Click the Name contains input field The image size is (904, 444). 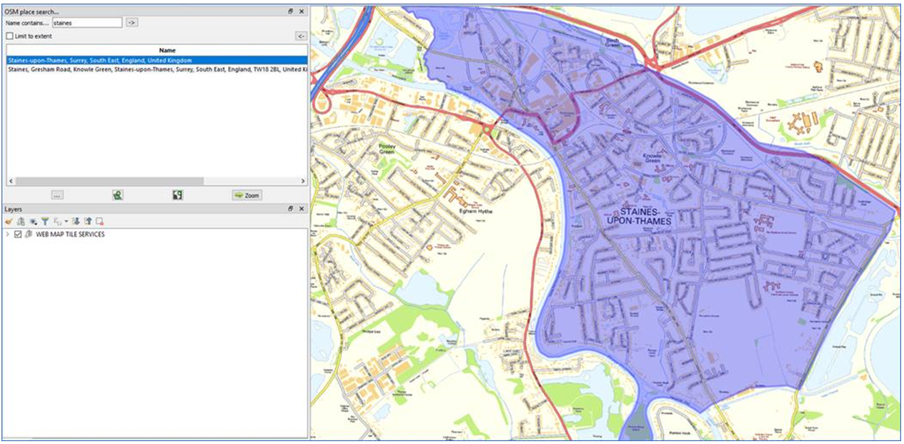point(86,23)
